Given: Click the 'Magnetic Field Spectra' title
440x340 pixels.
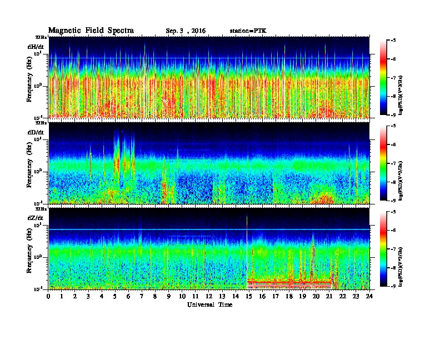Looking at the screenshot, I should pyautogui.click(x=91, y=31).
